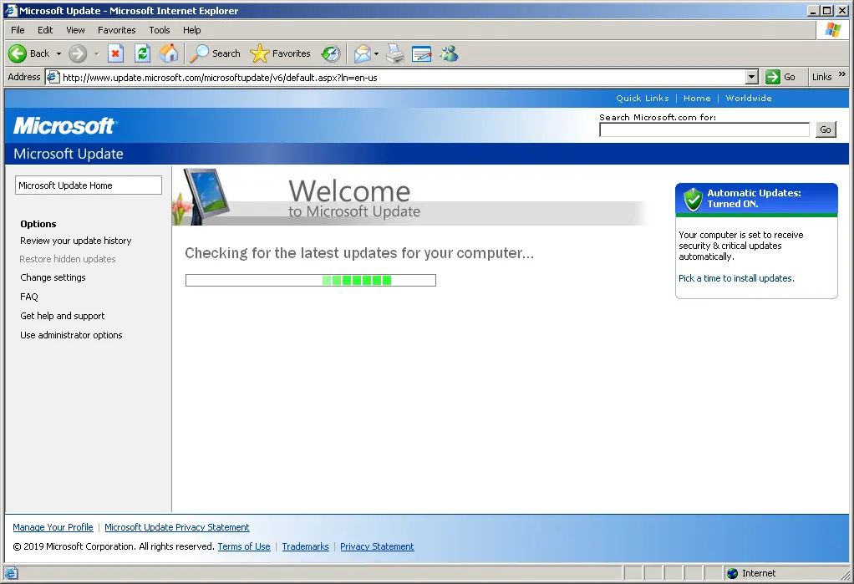Select Microsoft Update Home in sidebar

click(89, 185)
